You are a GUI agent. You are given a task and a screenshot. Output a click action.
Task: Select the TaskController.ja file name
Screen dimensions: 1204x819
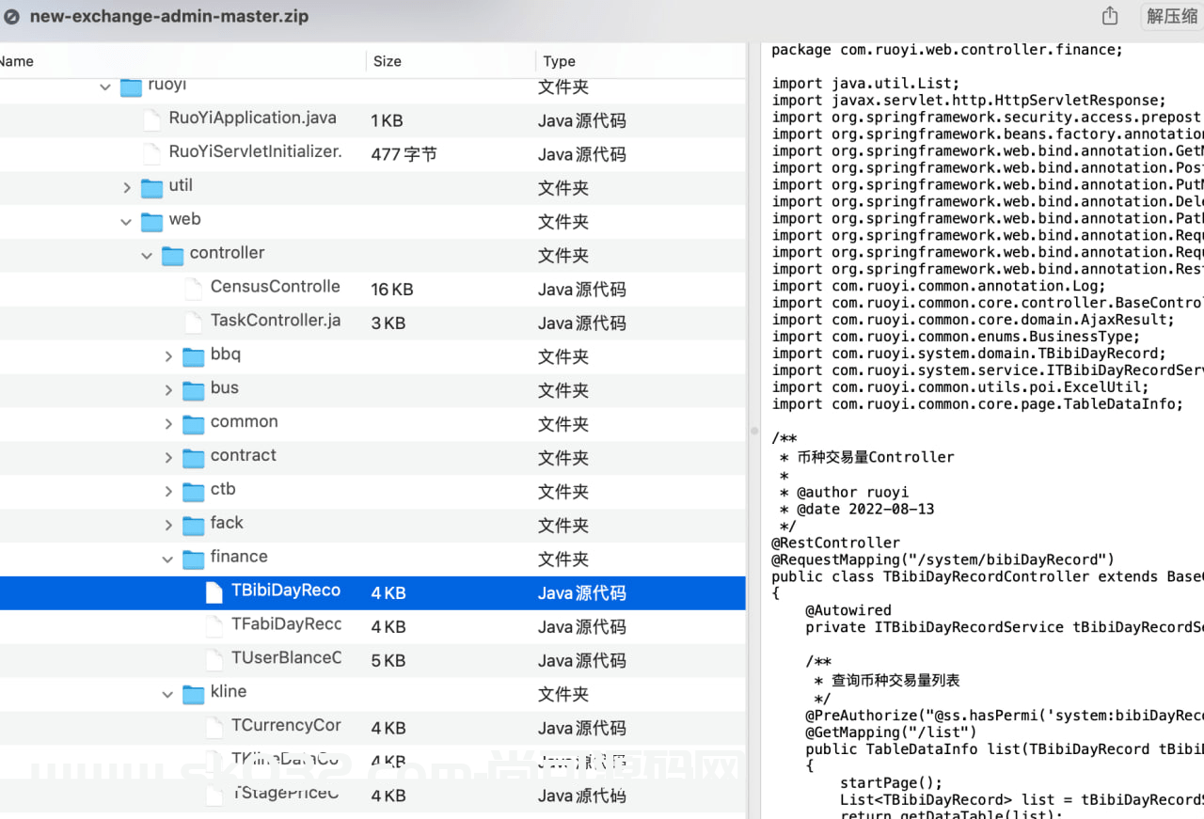point(276,321)
